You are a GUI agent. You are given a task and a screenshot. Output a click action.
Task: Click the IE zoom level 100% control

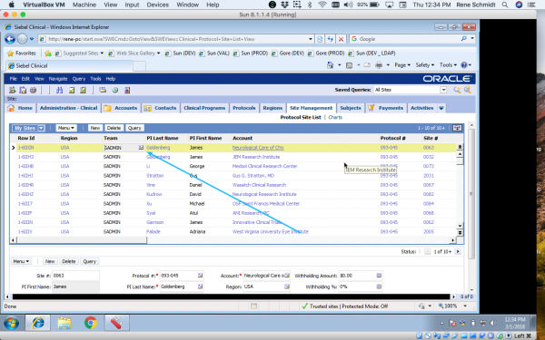point(451,306)
